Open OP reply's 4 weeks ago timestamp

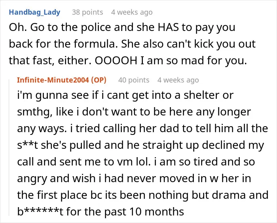(178, 80)
